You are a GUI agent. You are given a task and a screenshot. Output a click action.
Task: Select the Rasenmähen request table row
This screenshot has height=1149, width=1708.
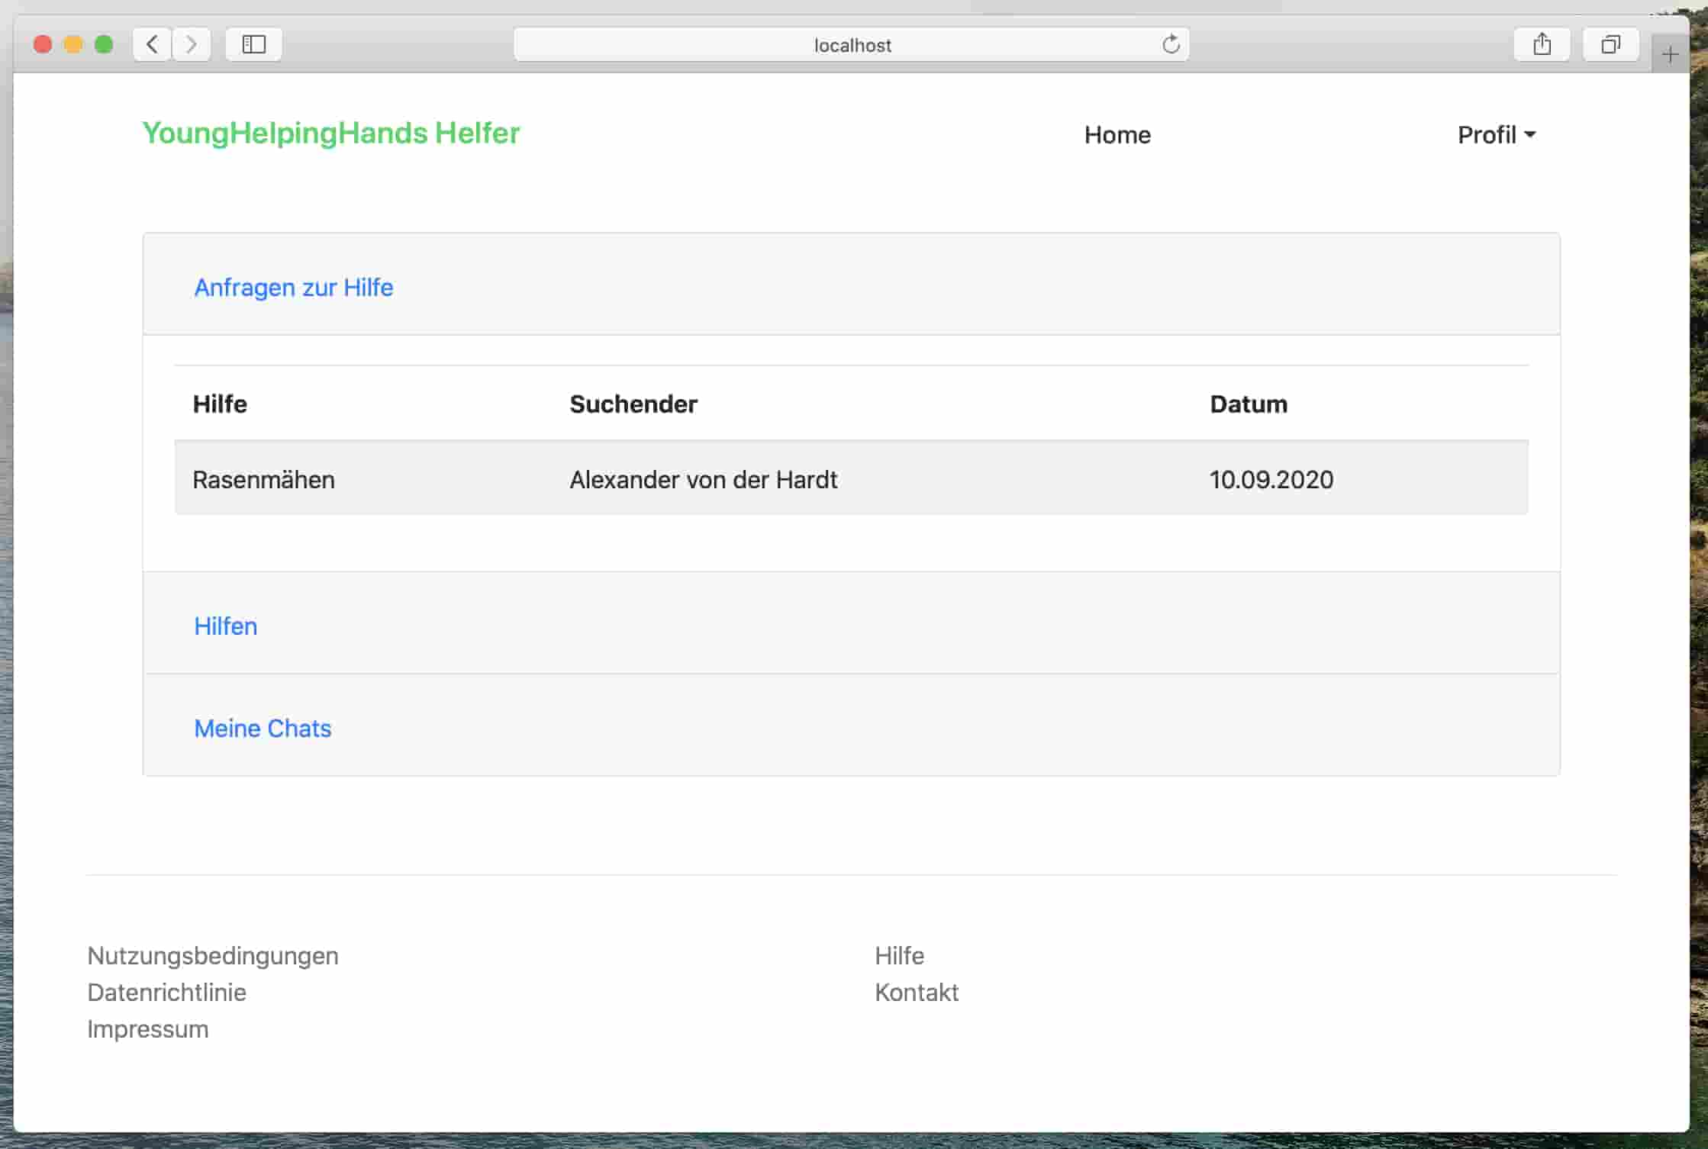851,479
